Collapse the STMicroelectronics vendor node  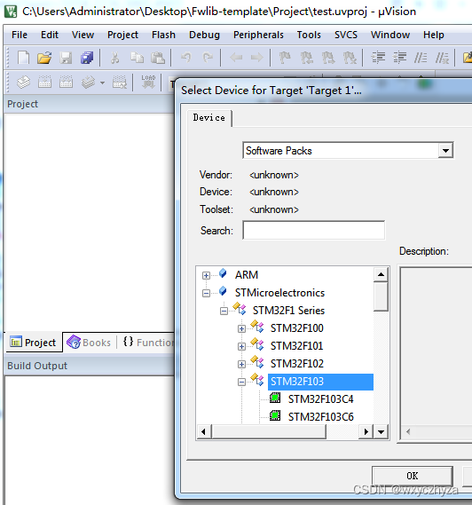206,293
